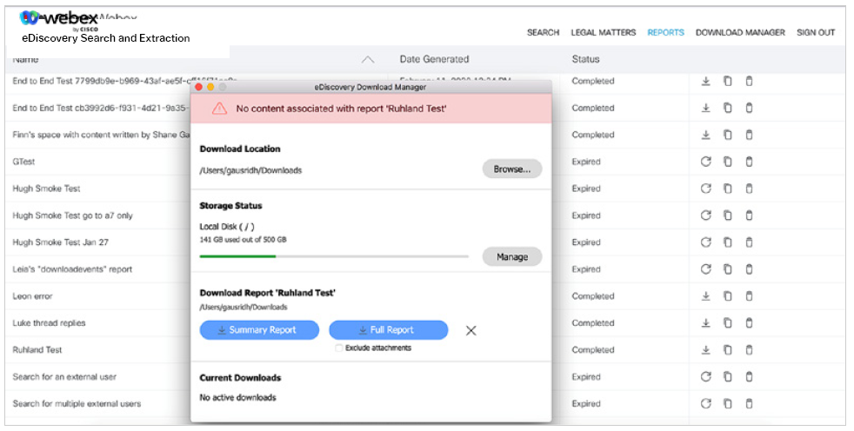The image size is (854, 431).
Task: Delete the Search for an external user report
Action: 749,377
